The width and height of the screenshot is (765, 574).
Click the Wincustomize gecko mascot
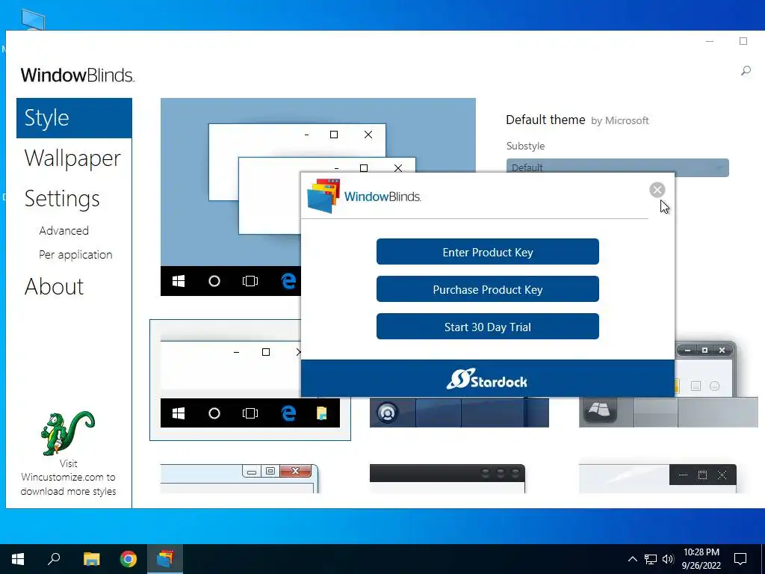pyautogui.click(x=67, y=433)
